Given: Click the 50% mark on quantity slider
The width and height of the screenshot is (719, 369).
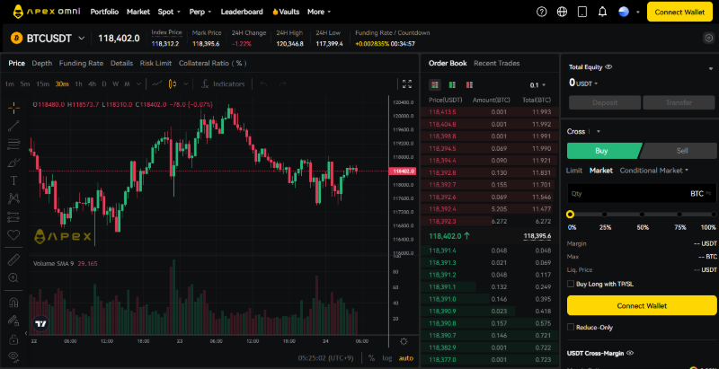Looking at the screenshot, I should [x=642, y=215].
